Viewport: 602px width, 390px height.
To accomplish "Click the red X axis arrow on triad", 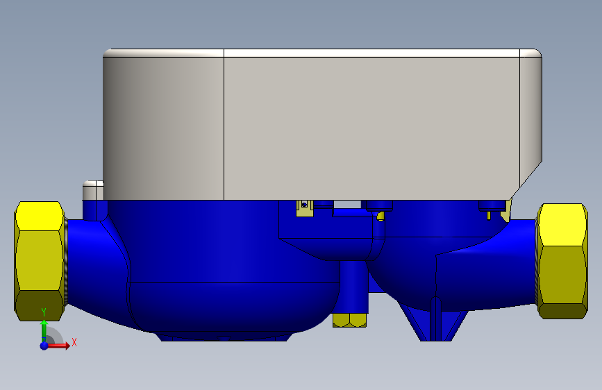I will click(59, 346).
